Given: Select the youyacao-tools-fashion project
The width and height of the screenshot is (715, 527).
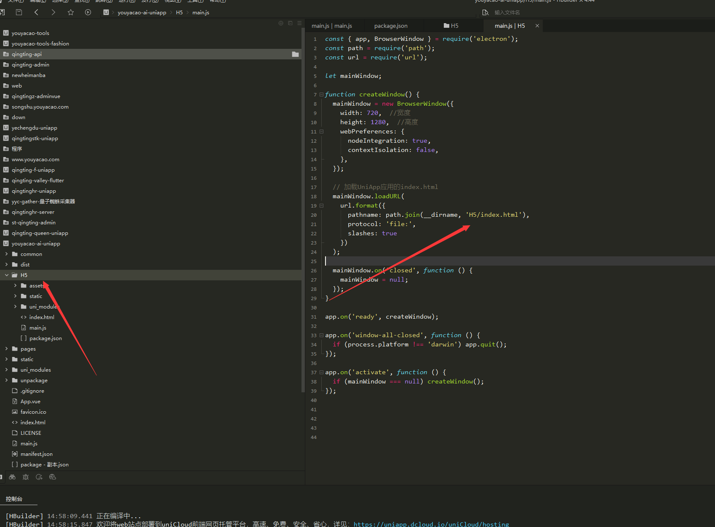Looking at the screenshot, I should tap(40, 43).
